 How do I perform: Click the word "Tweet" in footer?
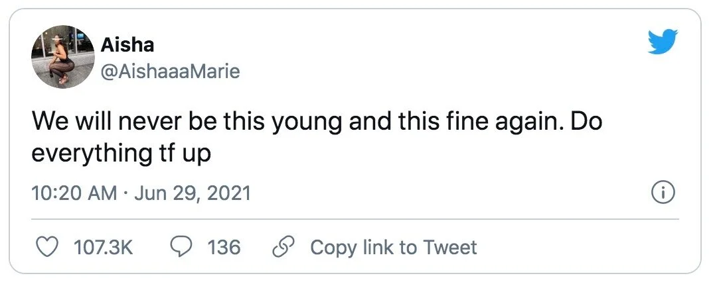click(449, 248)
